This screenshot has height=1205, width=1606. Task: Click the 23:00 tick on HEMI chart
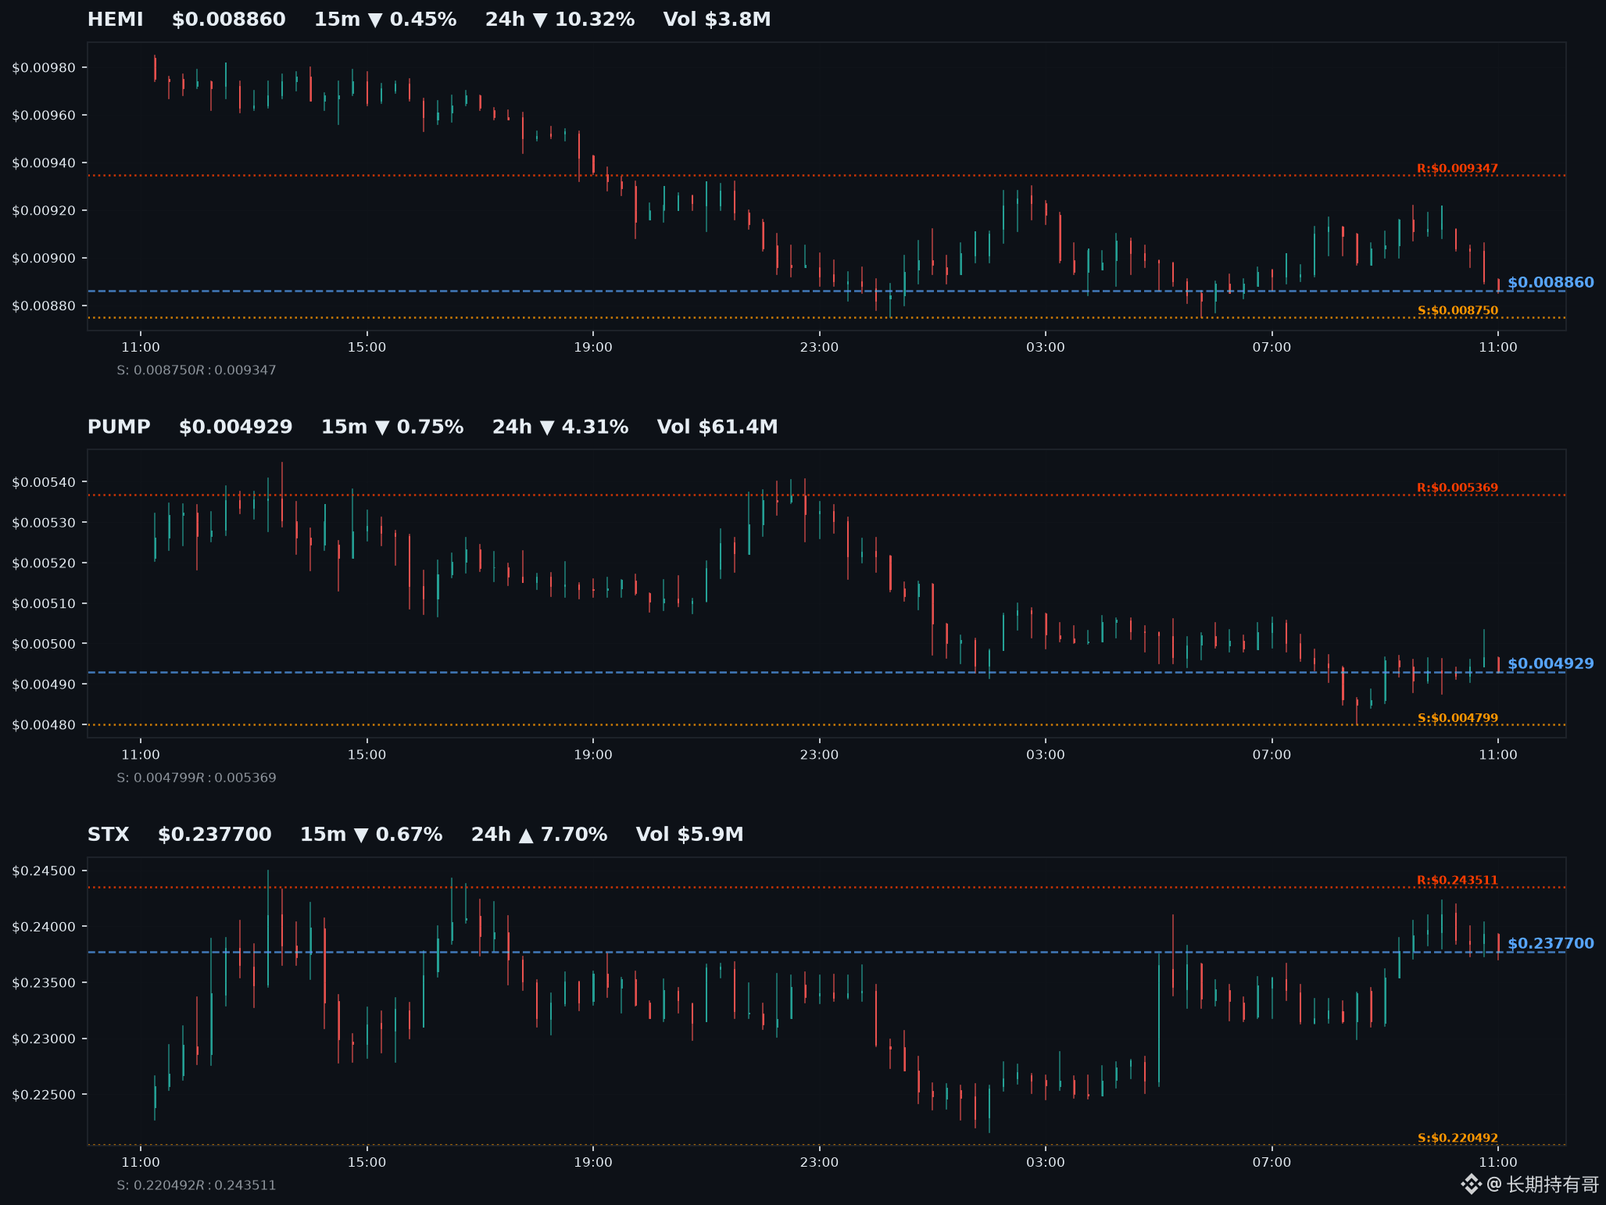[x=819, y=347]
